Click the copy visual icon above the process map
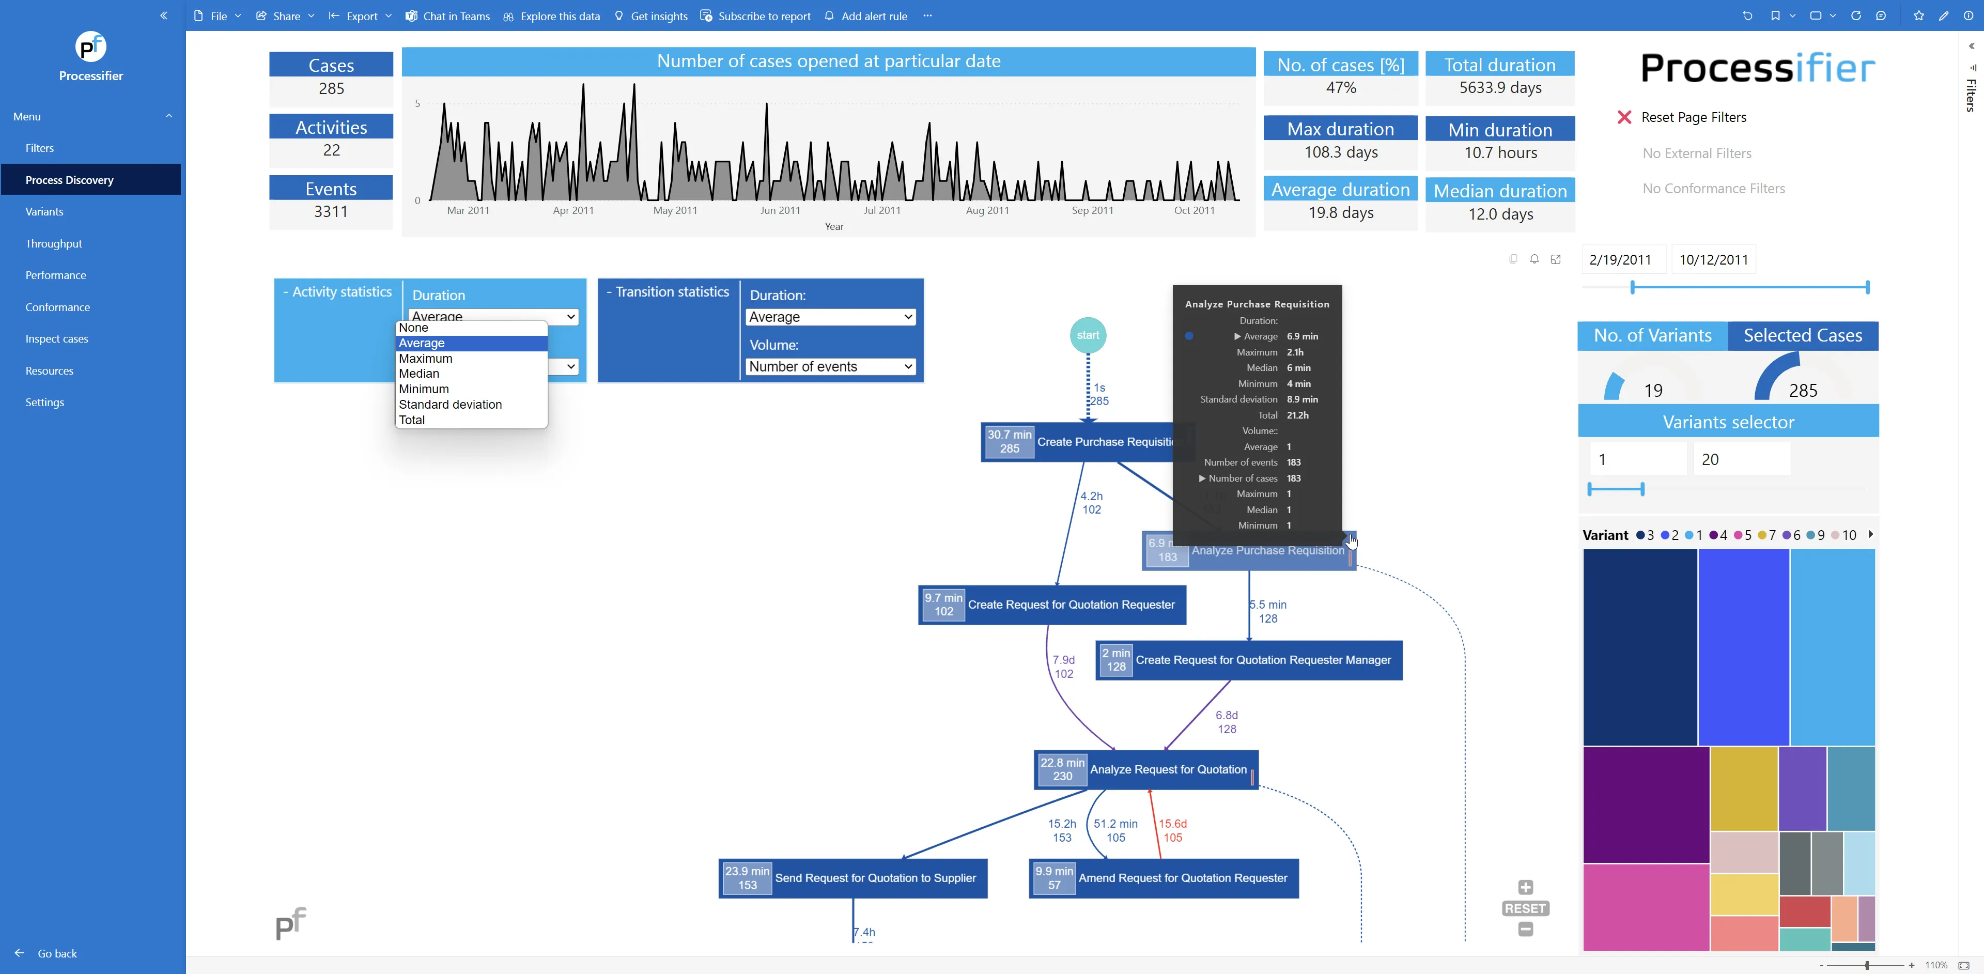Image resolution: width=1984 pixels, height=974 pixels. click(1513, 259)
